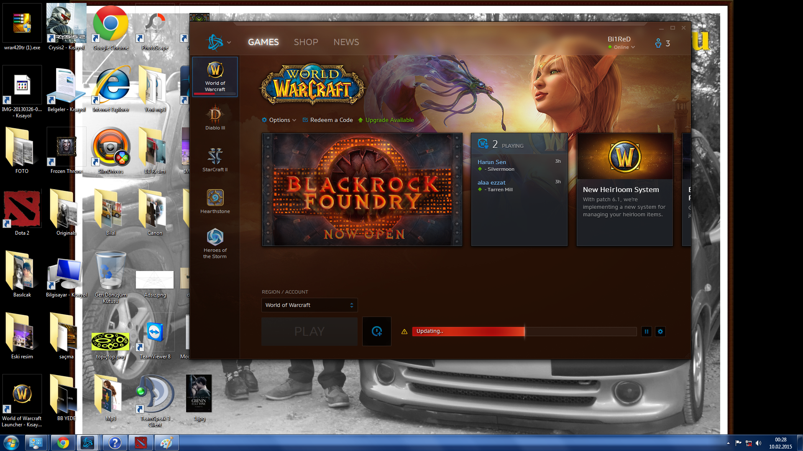Open the help icon in taskbar
This screenshot has width=803, height=451.
(115, 443)
